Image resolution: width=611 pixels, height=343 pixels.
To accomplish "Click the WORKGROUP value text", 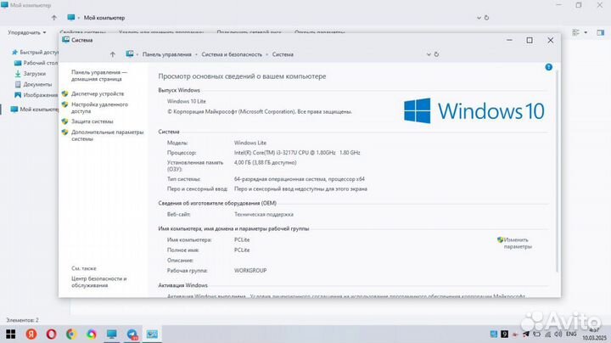I will (x=250, y=271).
